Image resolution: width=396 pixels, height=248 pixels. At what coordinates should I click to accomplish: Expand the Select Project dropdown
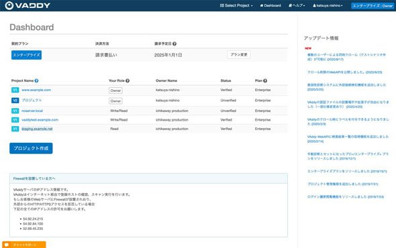click(236, 5)
